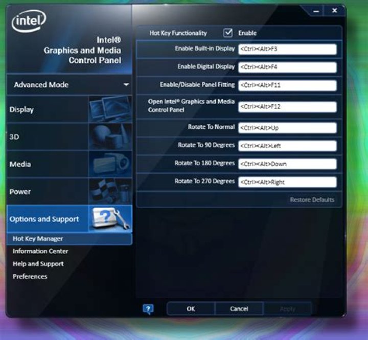The image size is (368, 340).
Task: Edit Open Control Panel hotkey field
Action: (x=287, y=107)
